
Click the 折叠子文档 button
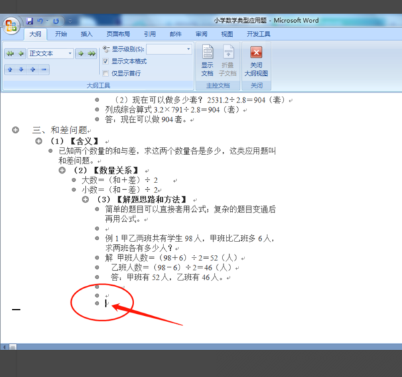click(228, 60)
